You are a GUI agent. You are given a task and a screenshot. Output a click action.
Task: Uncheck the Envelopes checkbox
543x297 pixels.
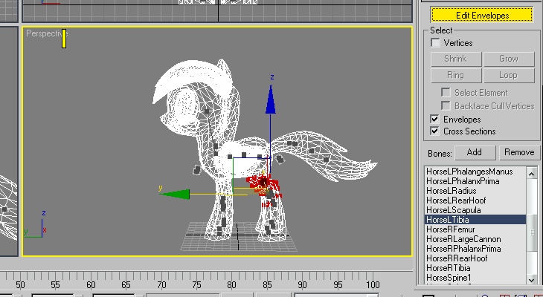[x=434, y=120]
